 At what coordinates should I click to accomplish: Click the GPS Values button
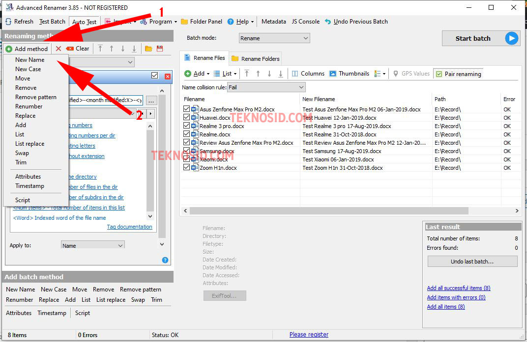tap(411, 74)
